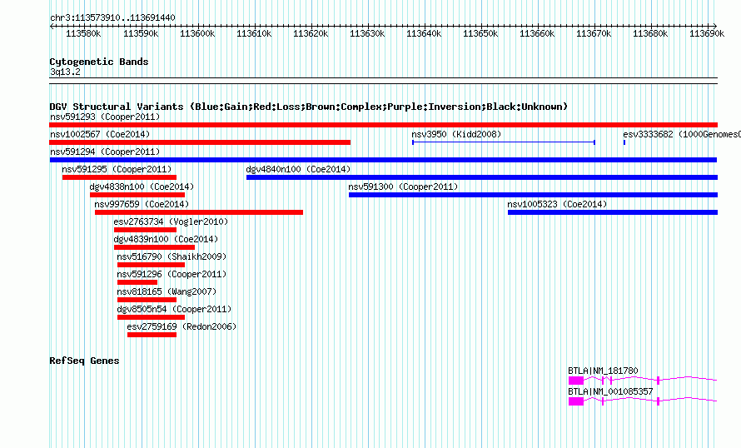Select the nsv1002567 (Coe2014) variant label
Viewport: 741px width, 448px height.
(x=100, y=134)
